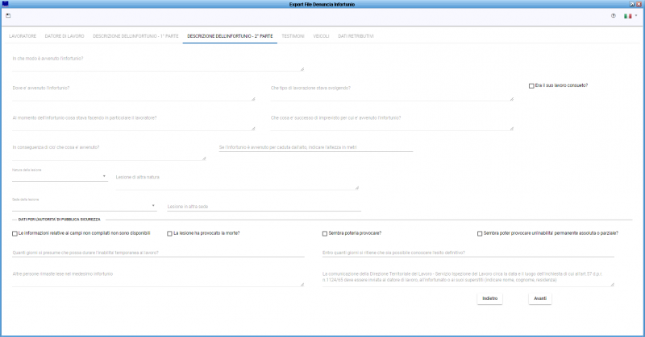Focus 'Altre persone rimaste lese' field
The height and width of the screenshot is (337, 645).
158,278
